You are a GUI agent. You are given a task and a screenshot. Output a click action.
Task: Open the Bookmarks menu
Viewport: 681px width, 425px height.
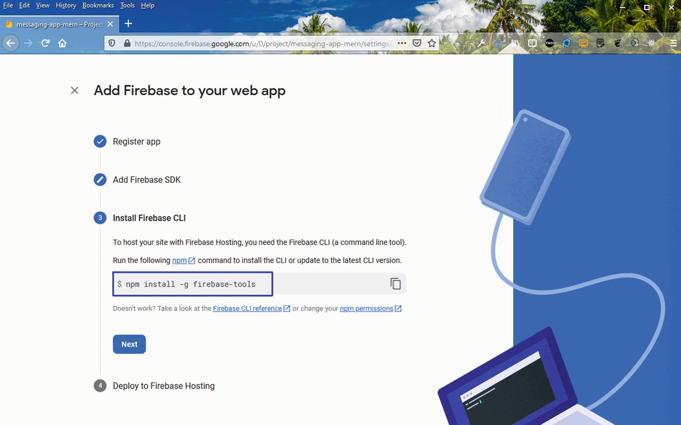pyautogui.click(x=98, y=5)
